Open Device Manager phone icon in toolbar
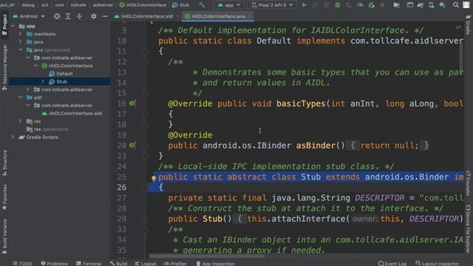 click(432, 5)
